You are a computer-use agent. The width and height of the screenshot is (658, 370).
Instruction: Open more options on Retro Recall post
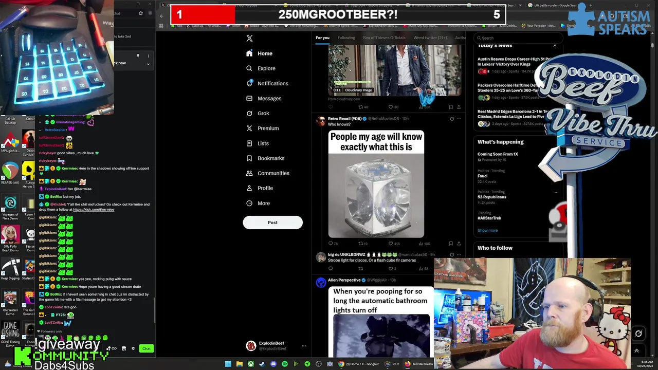(459, 119)
